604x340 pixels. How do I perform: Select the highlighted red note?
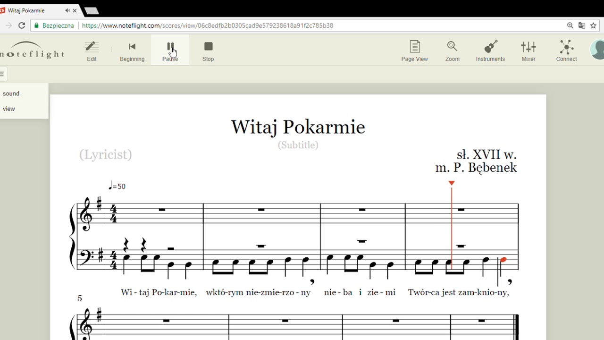tap(503, 260)
